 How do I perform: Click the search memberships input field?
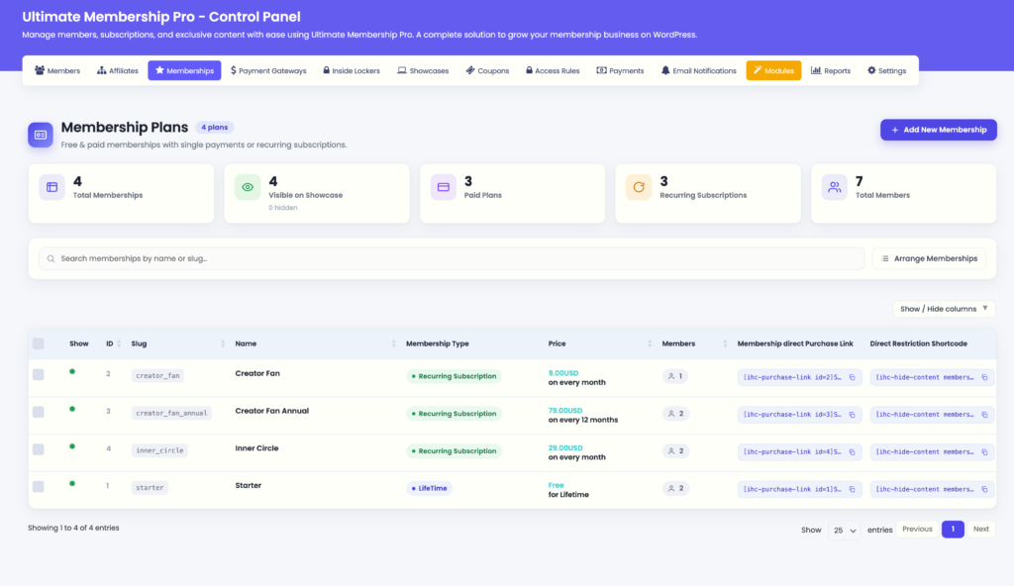pyautogui.click(x=452, y=258)
